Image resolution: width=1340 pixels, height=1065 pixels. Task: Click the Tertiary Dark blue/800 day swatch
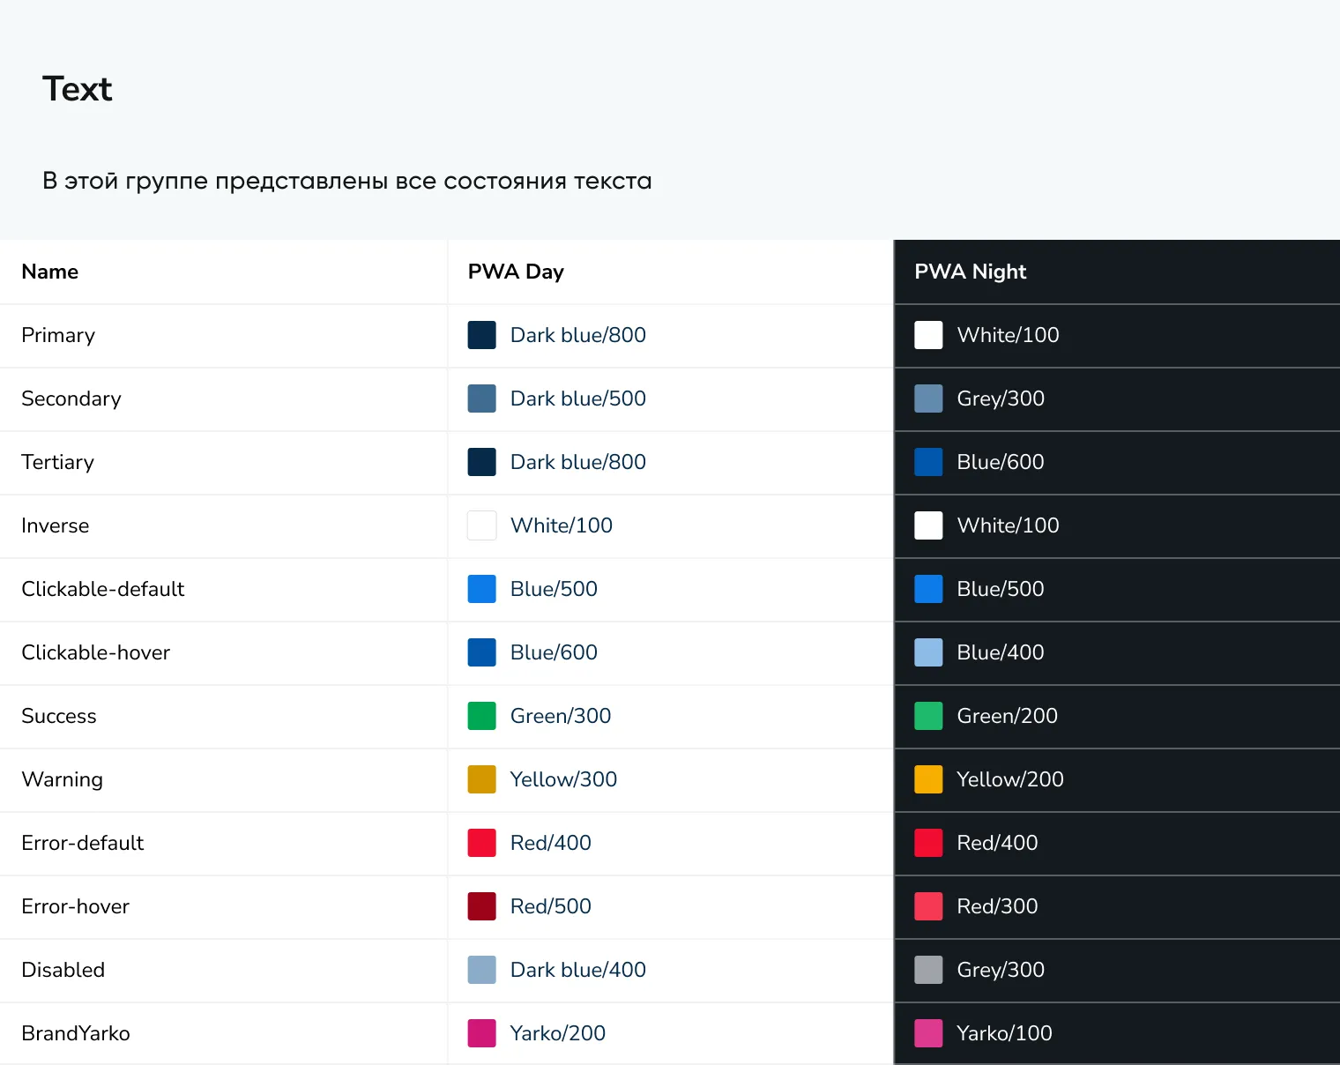tap(481, 462)
